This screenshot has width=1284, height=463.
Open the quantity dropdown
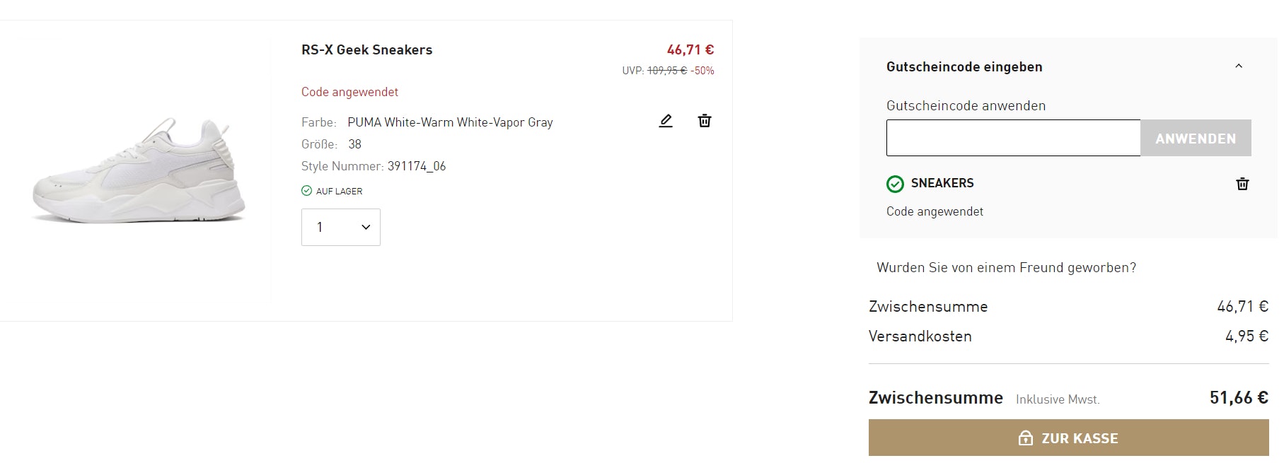coord(341,227)
